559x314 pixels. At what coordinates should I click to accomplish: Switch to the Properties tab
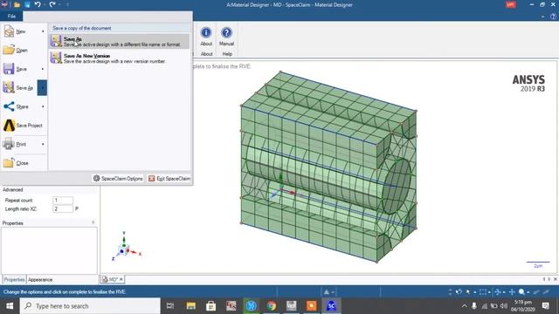click(x=14, y=279)
